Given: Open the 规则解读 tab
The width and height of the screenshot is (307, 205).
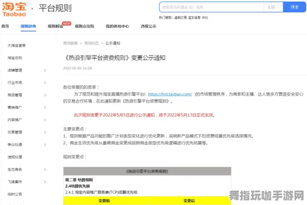Looking at the screenshot, I should (x=56, y=26).
